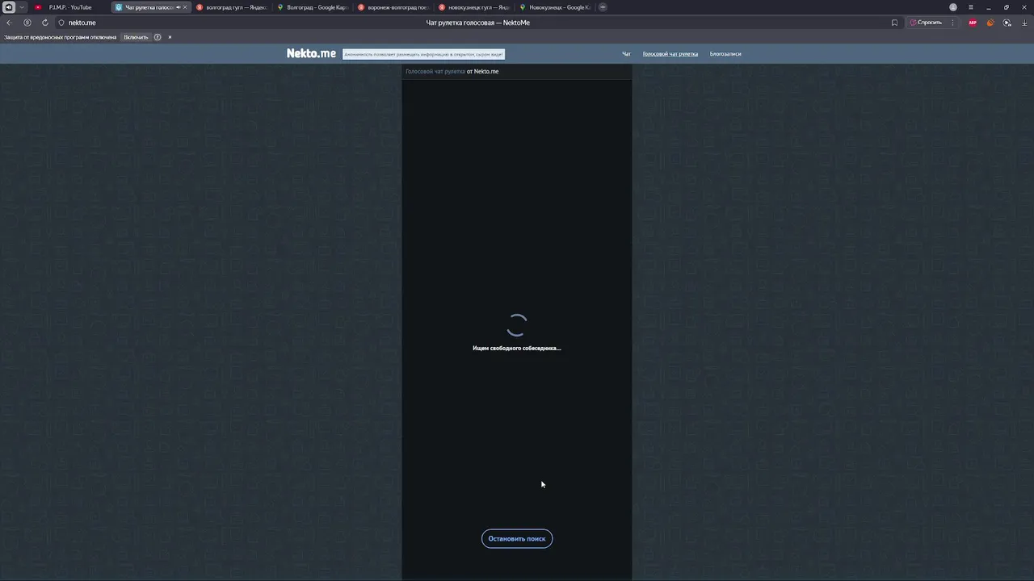Click the site protection shield icon
Screen dimensions: 1034x581
tap(61, 23)
